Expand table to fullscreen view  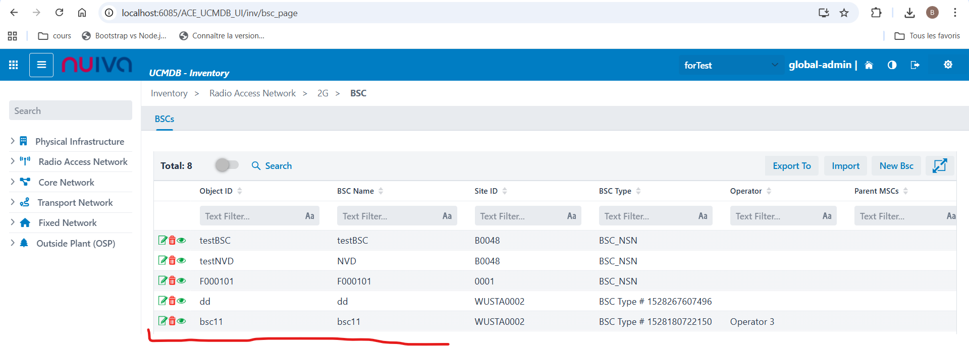[939, 165]
